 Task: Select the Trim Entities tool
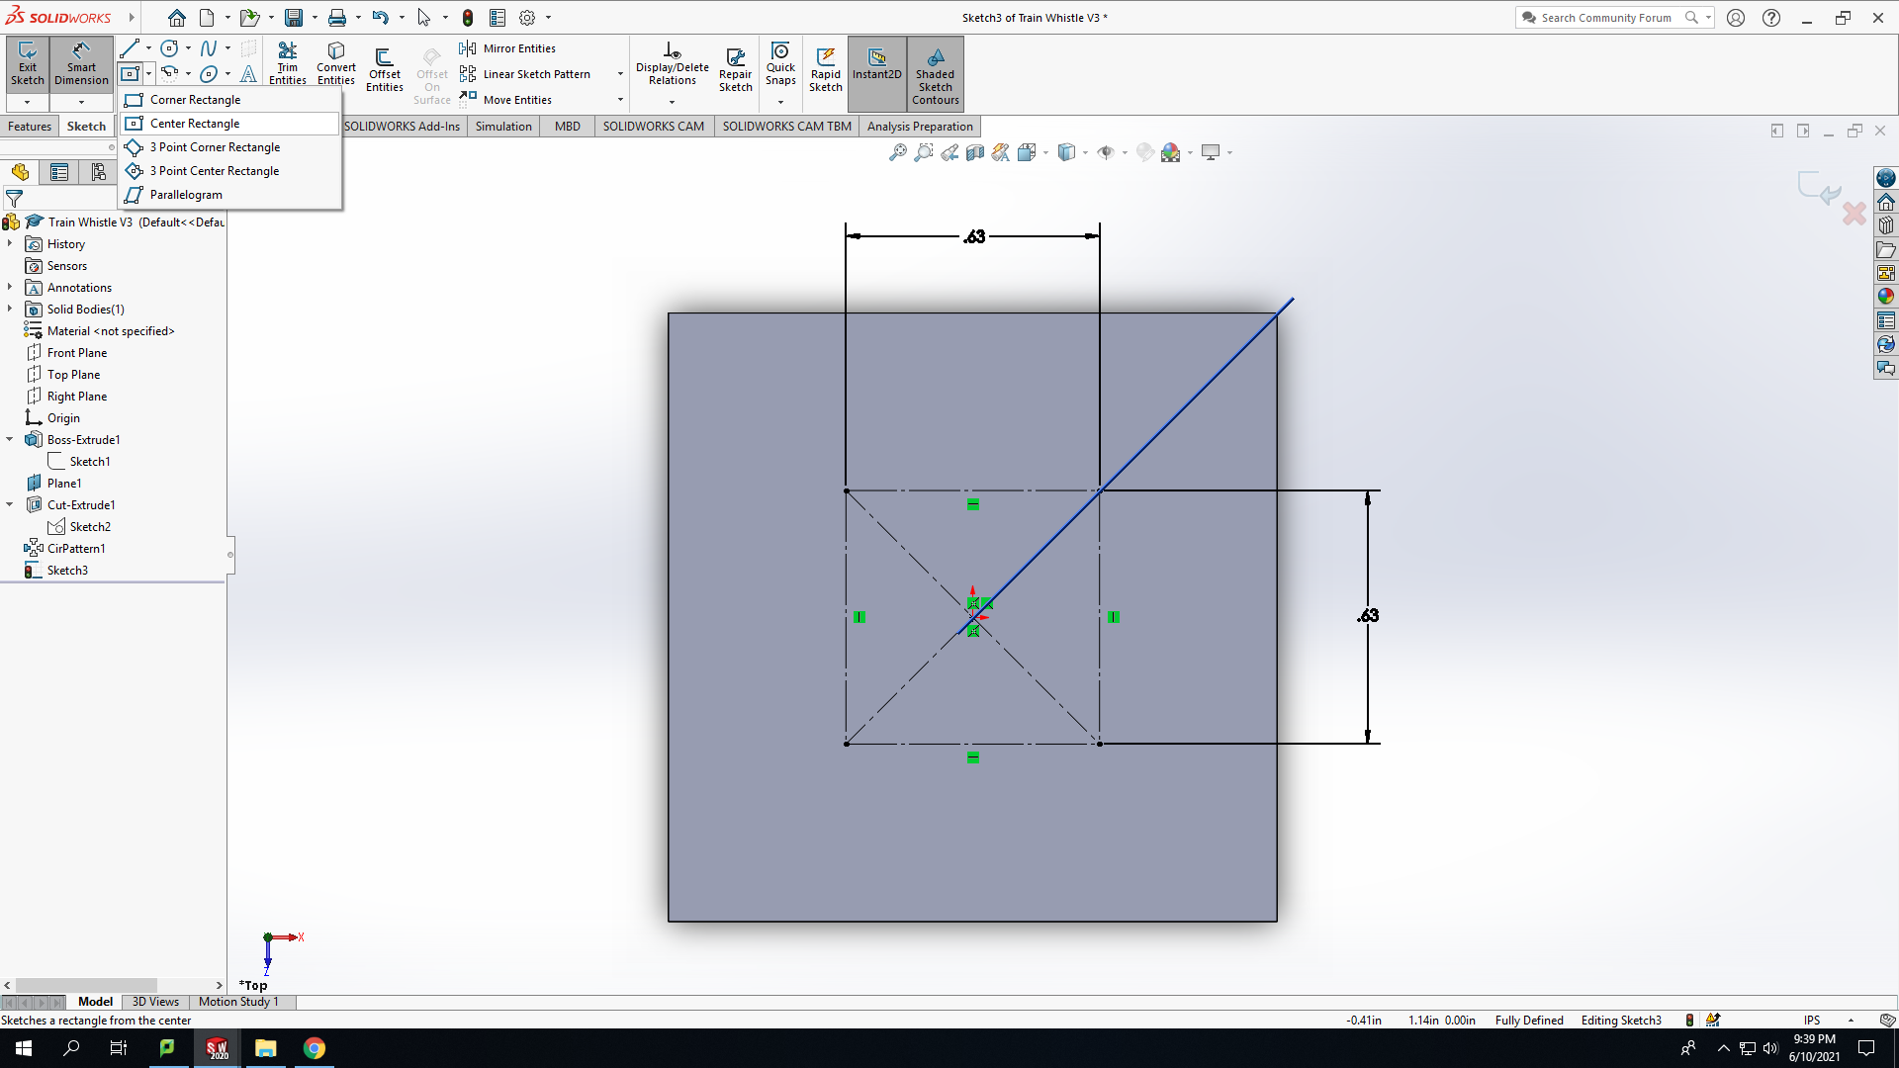coord(287,64)
